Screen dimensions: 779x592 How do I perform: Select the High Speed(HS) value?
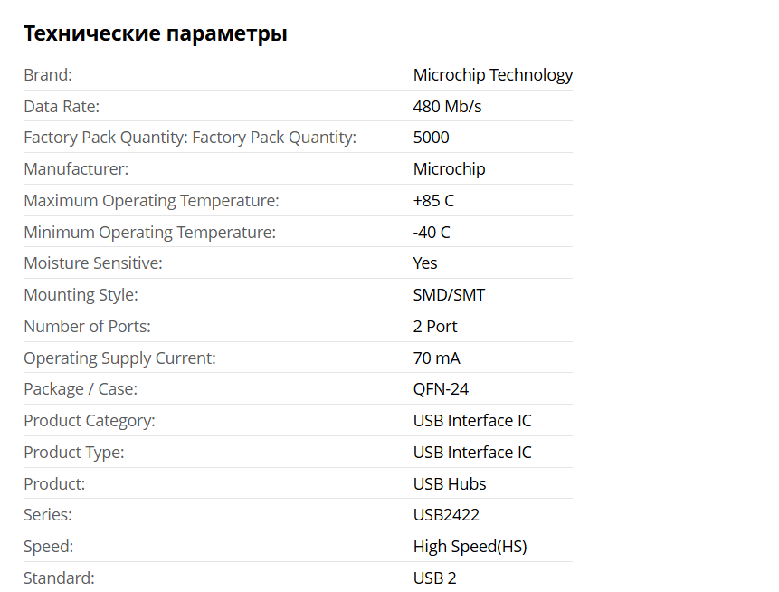pos(470,547)
